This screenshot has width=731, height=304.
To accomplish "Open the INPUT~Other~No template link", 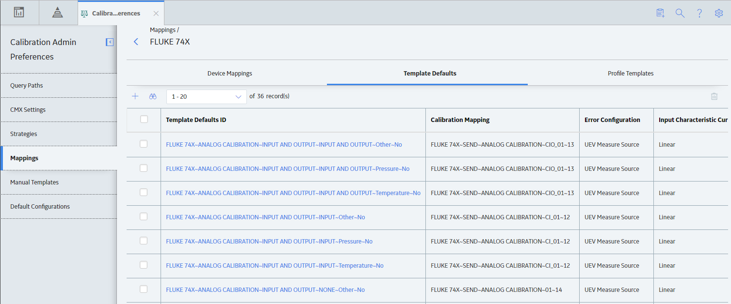I will point(265,217).
